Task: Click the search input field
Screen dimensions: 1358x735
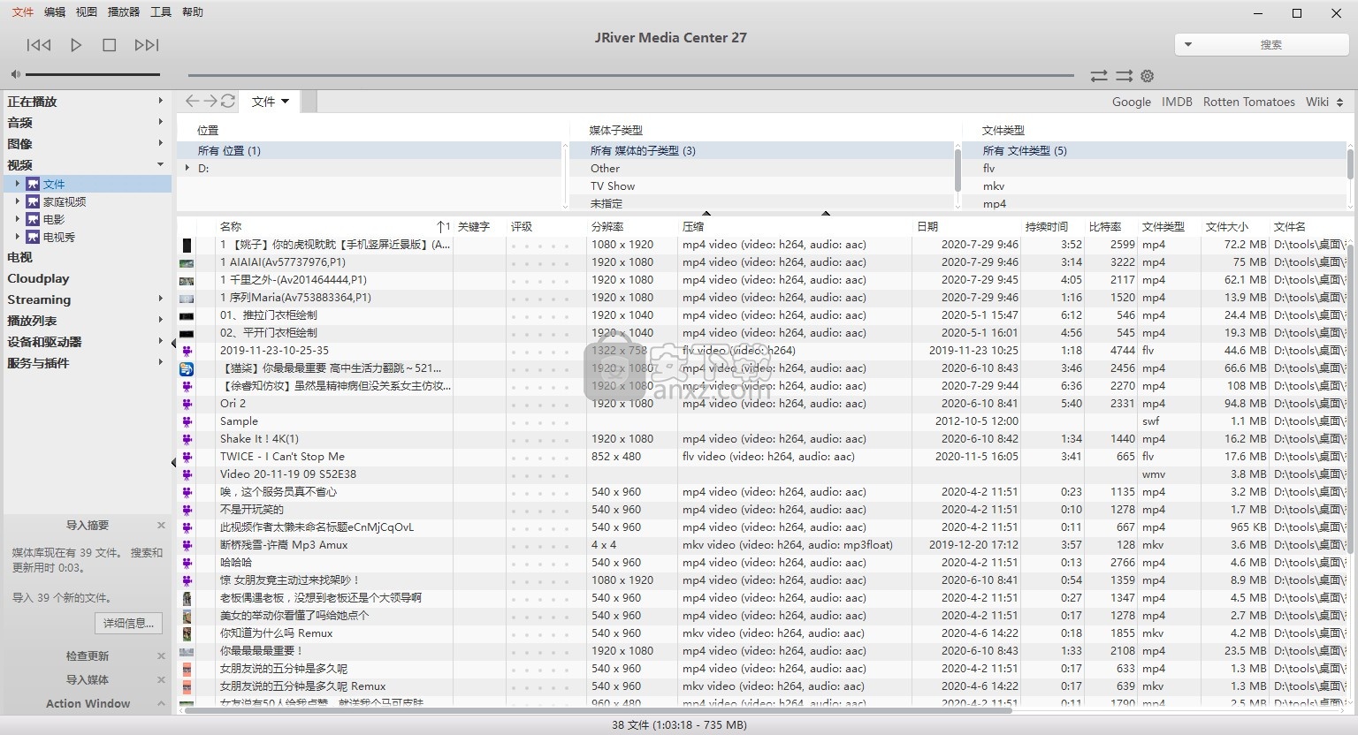Action: tap(1271, 44)
